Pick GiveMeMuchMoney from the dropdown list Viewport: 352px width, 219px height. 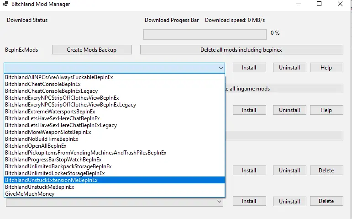114,194
